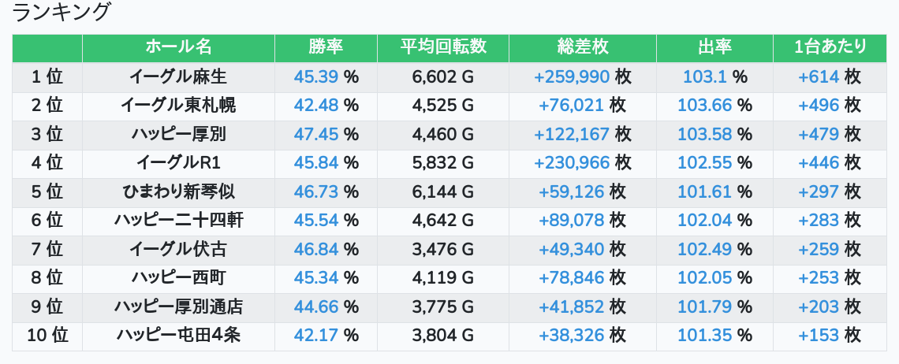This screenshot has height=364, width=899.
Task: Click ハッピー西町 total difference +78,846
Action: coord(572,277)
